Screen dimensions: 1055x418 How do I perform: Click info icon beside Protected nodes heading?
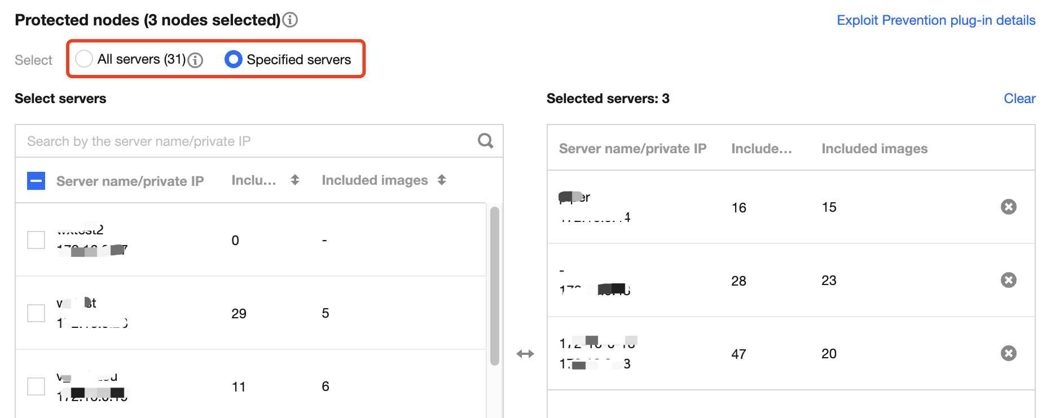pyautogui.click(x=290, y=20)
